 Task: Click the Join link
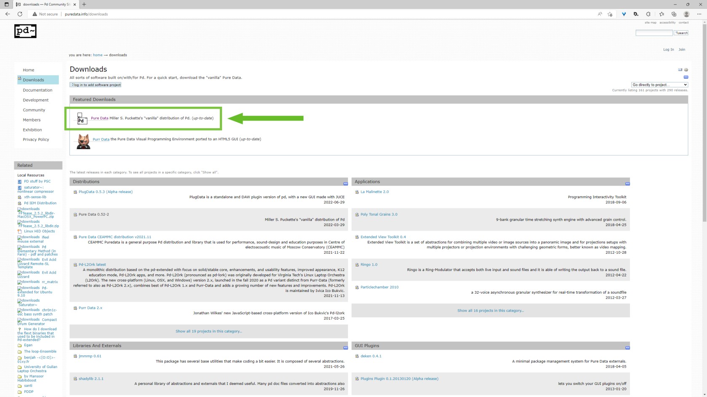[682, 50]
